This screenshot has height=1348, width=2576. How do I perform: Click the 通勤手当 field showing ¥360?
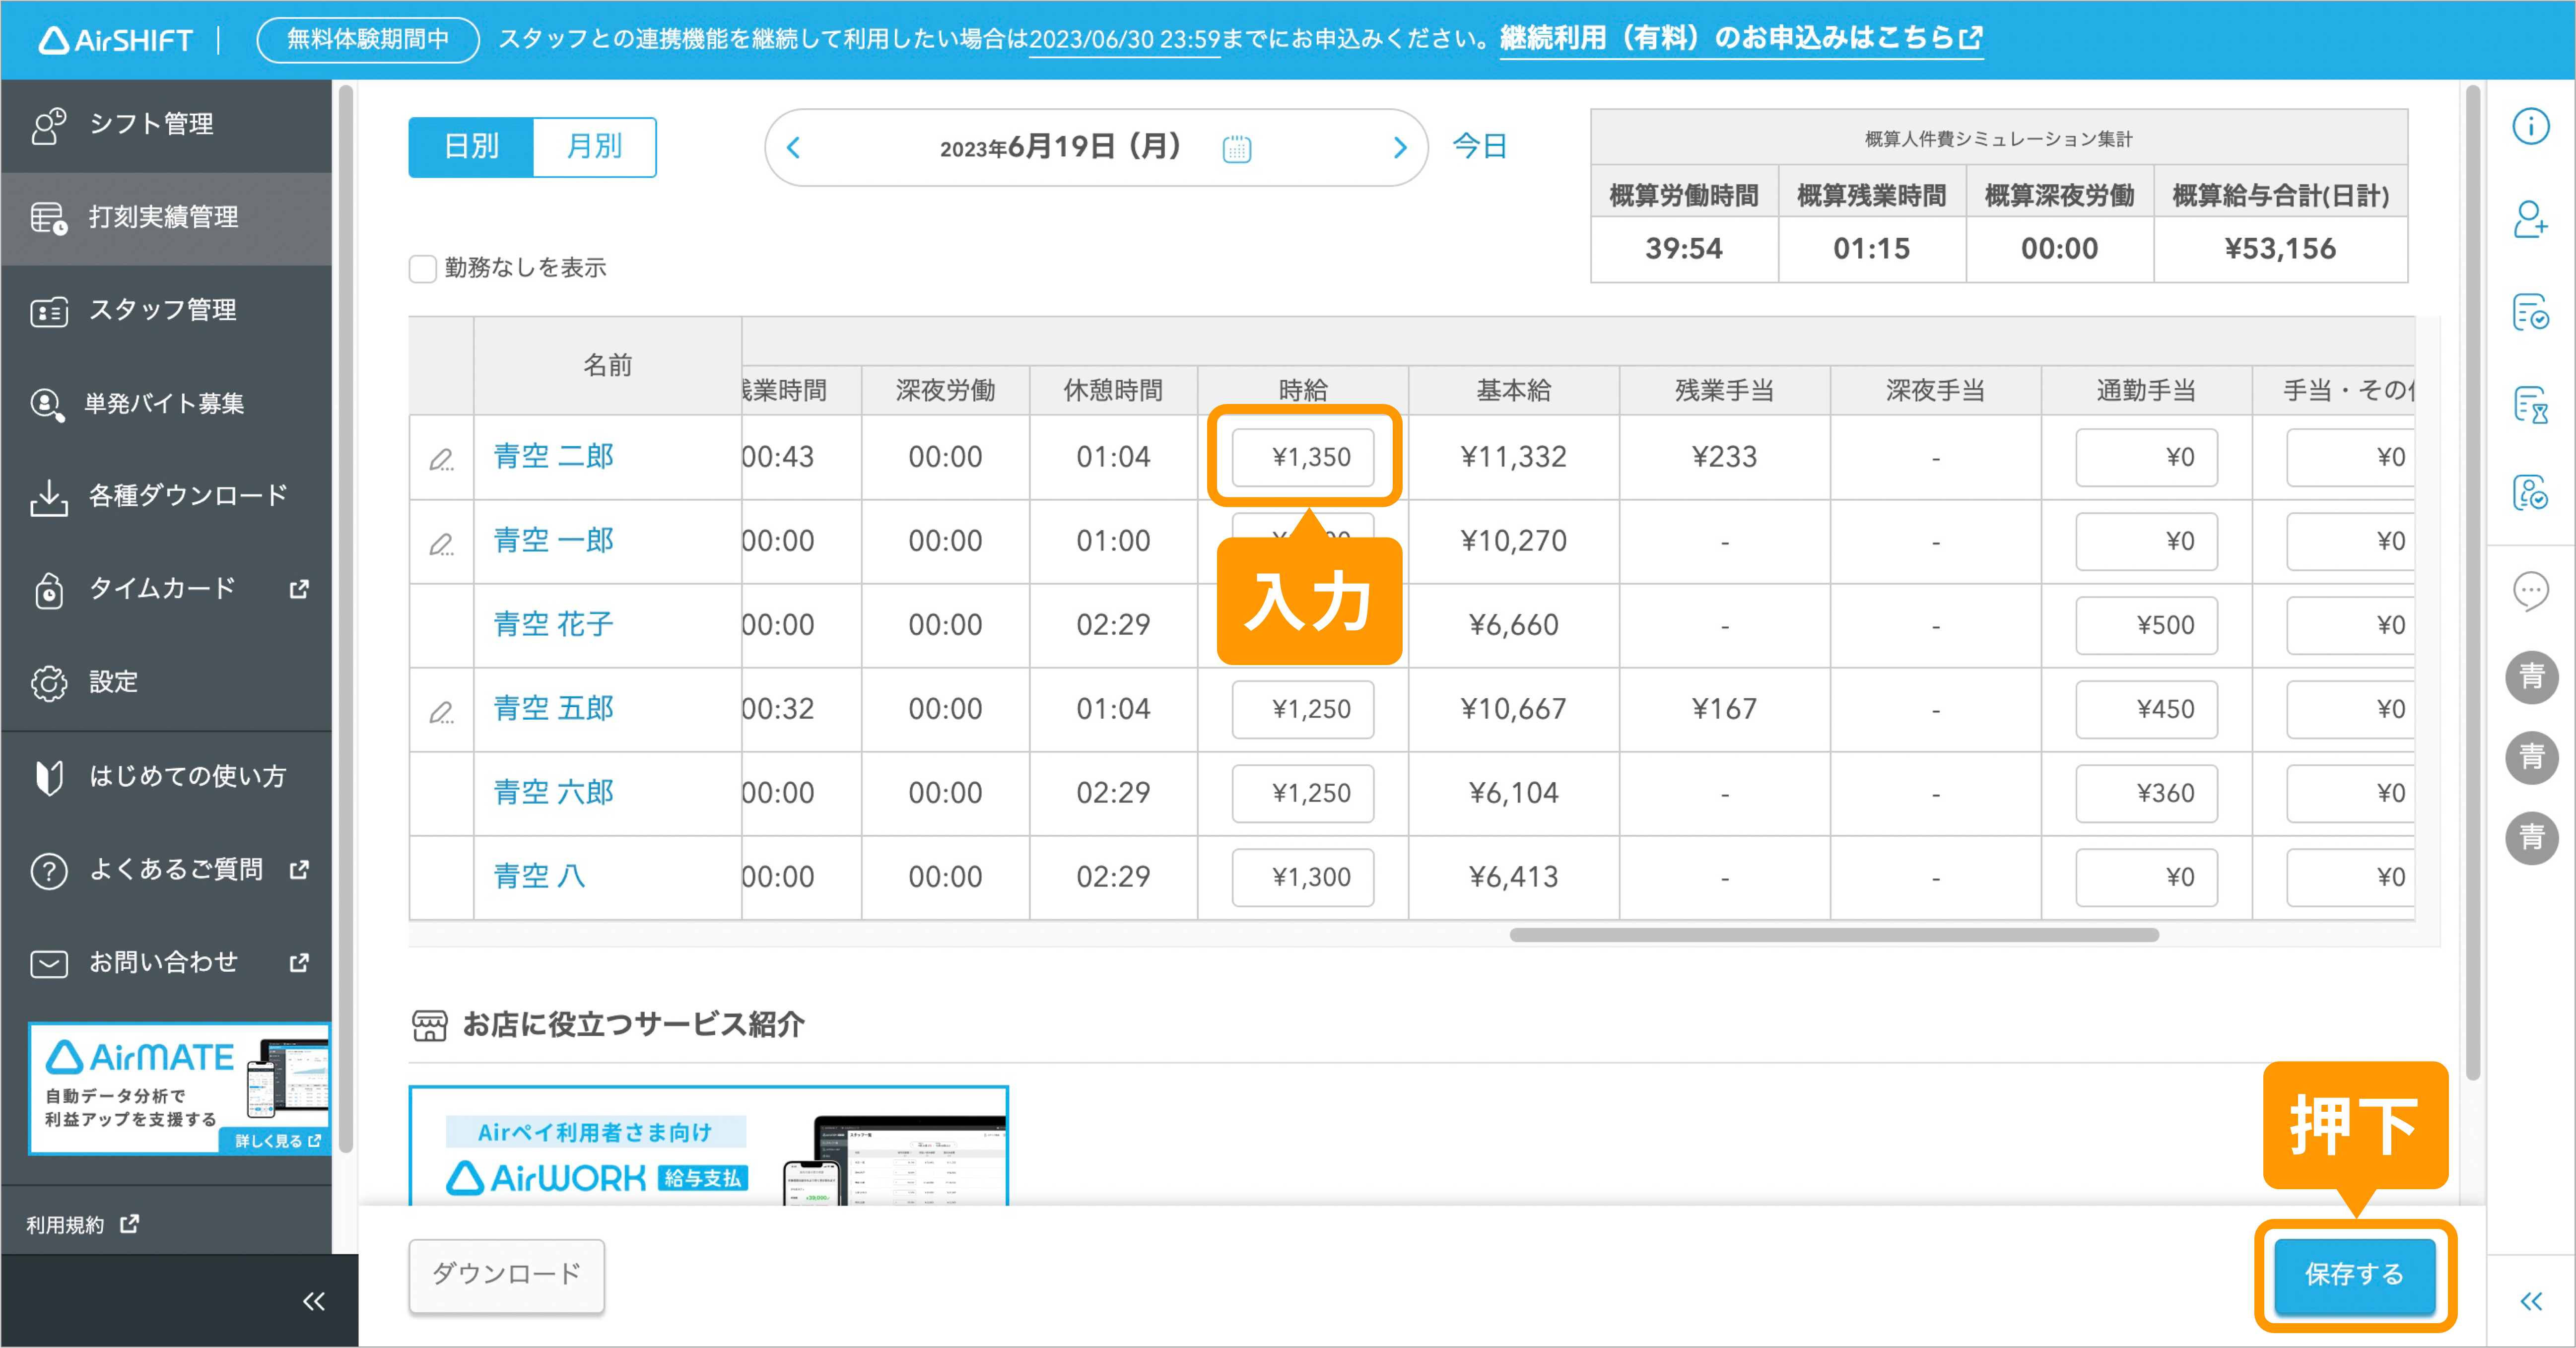pos(2146,793)
